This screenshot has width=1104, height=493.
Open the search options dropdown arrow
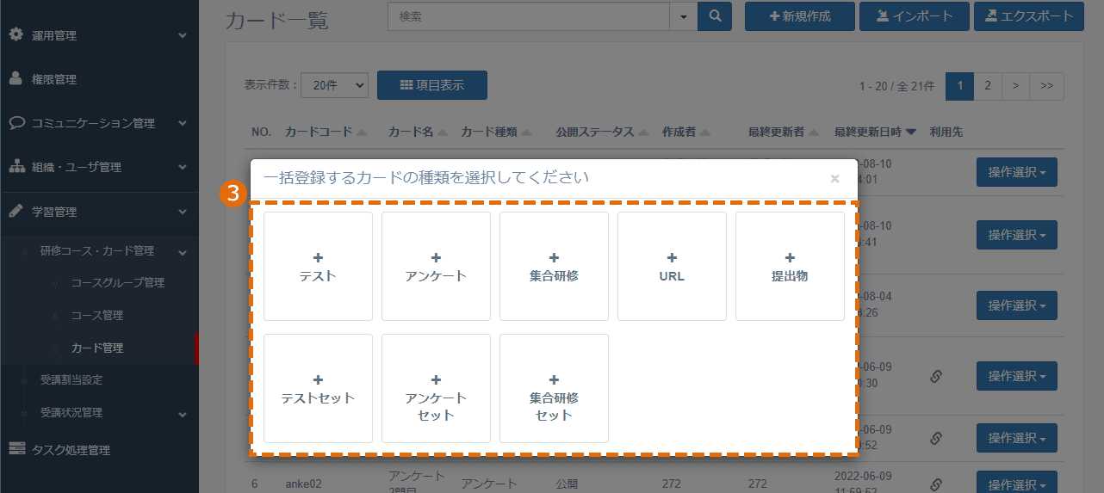click(684, 16)
